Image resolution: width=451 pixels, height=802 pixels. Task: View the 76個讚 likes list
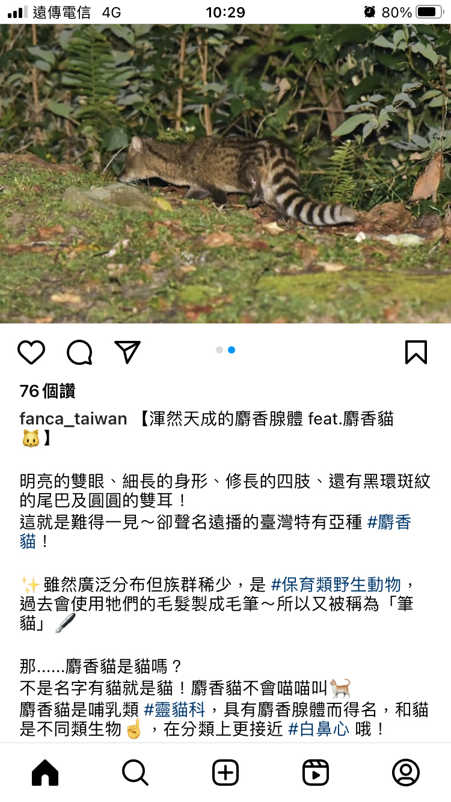(x=48, y=391)
